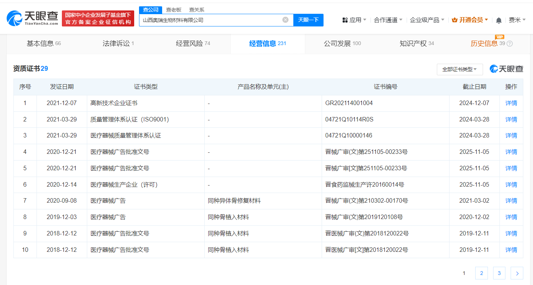The width and height of the screenshot is (533, 285).
Task: Click the notification bell icon
Action: (x=498, y=20)
